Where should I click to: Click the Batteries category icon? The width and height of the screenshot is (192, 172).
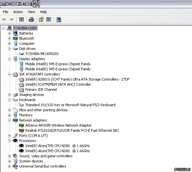tap(15, 33)
